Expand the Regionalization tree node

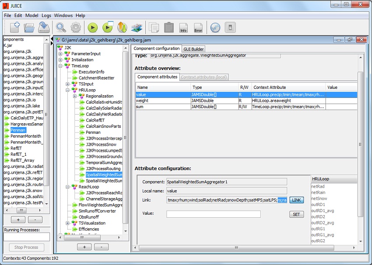click(x=75, y=96)
